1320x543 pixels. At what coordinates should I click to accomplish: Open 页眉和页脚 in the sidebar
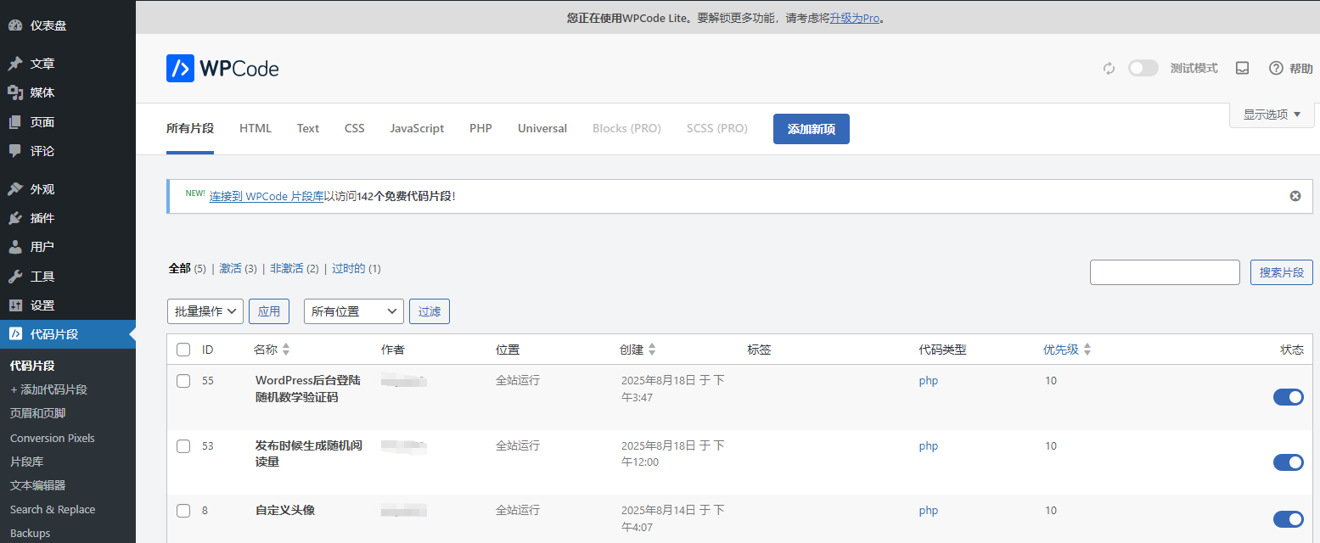point(38,414)
